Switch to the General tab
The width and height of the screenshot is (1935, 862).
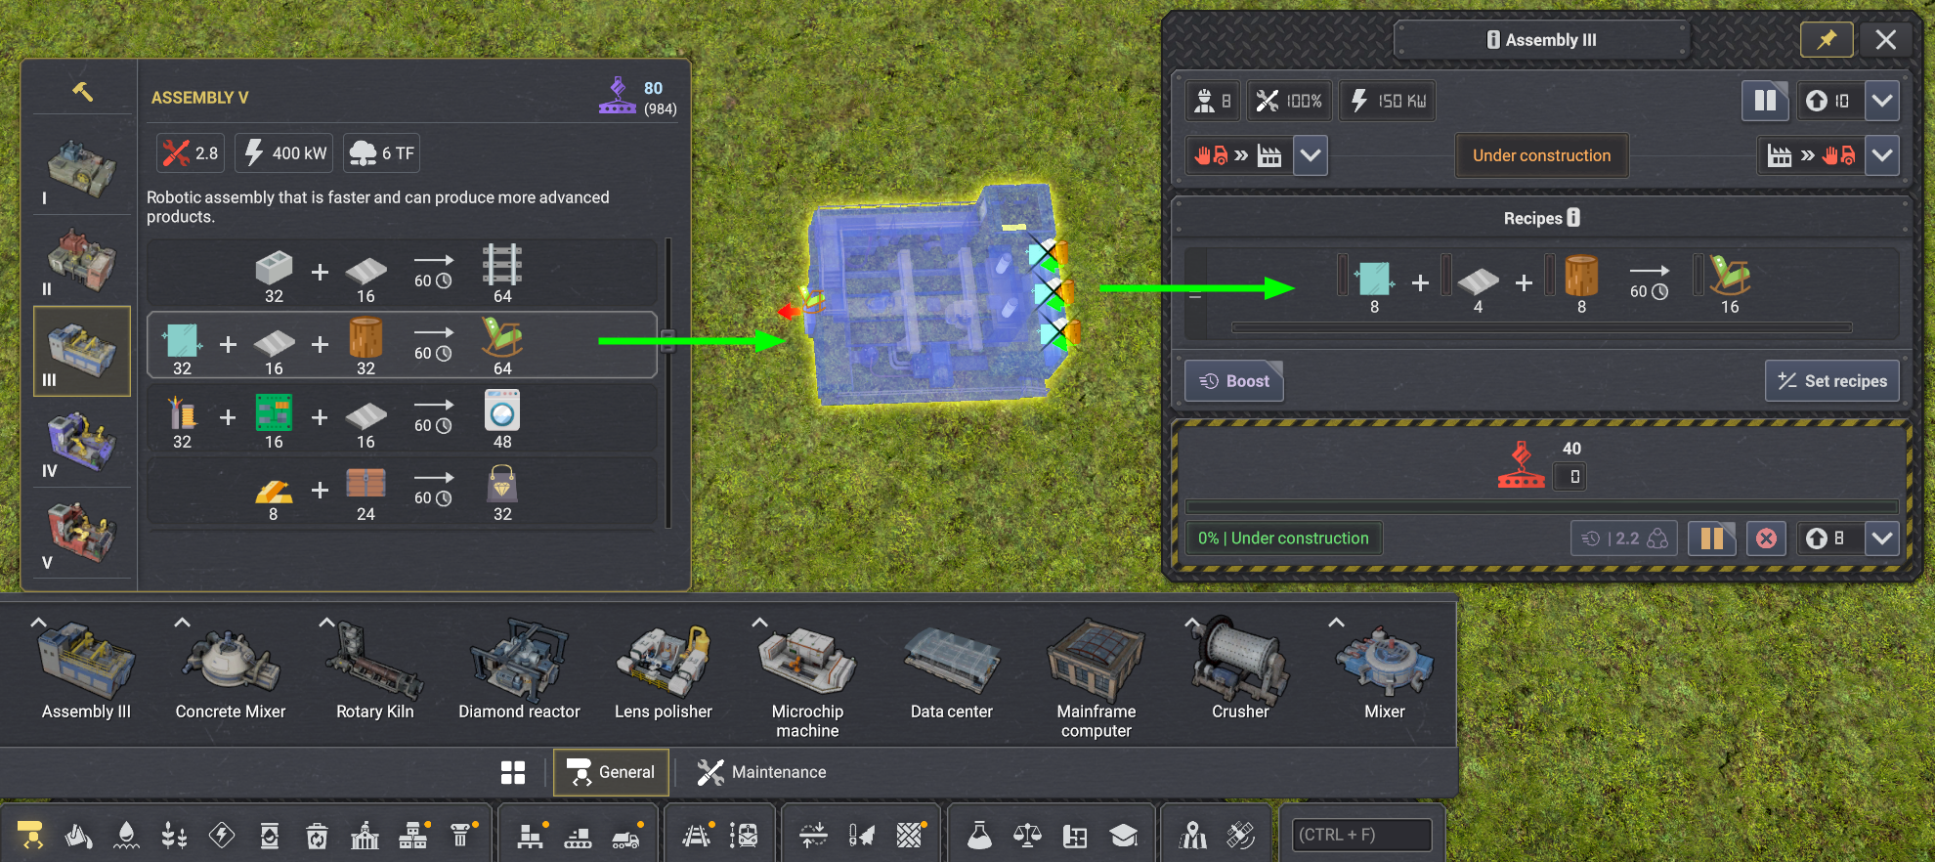(x=611, y=772)
